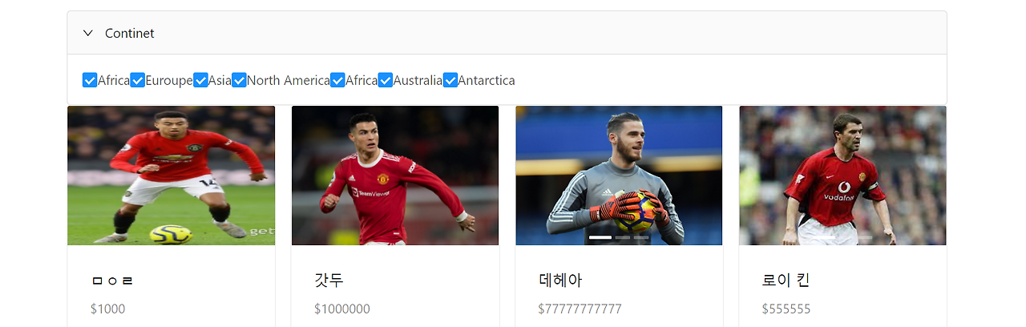Uncheck the Antarctica checkbox
1026x327 pixels.
pos(450,80)
